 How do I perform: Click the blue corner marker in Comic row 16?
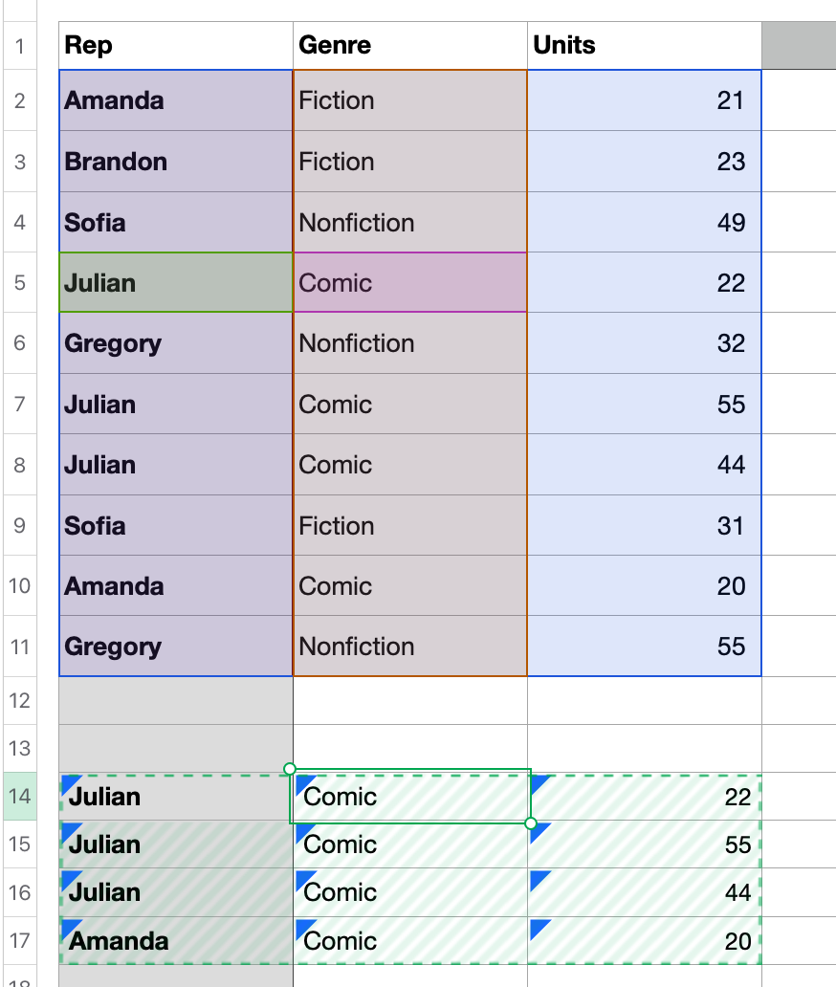coord(304,879)
